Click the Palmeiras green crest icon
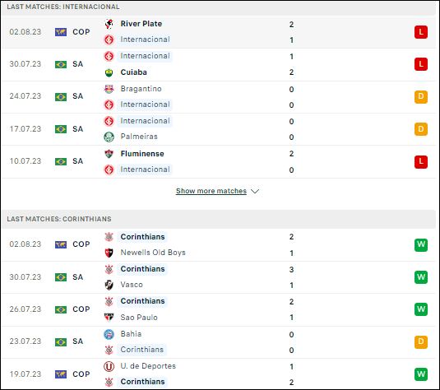Image resolution: width=440 pixels, height=390 pixels. point(109,137)
